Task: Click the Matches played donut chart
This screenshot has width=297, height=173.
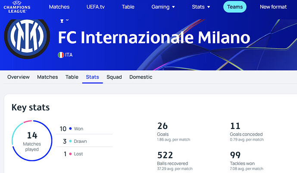Action: pos(32,141)
